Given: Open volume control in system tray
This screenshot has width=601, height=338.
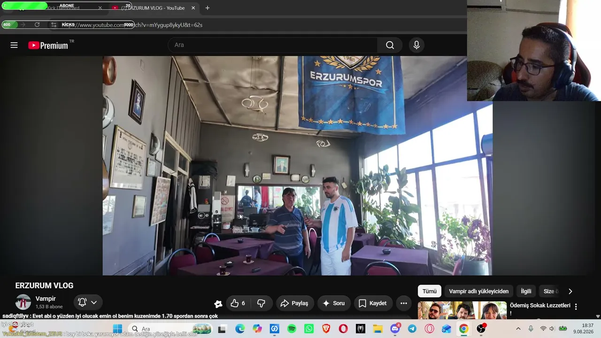Looking at the screenshot, I should [552, 329].
